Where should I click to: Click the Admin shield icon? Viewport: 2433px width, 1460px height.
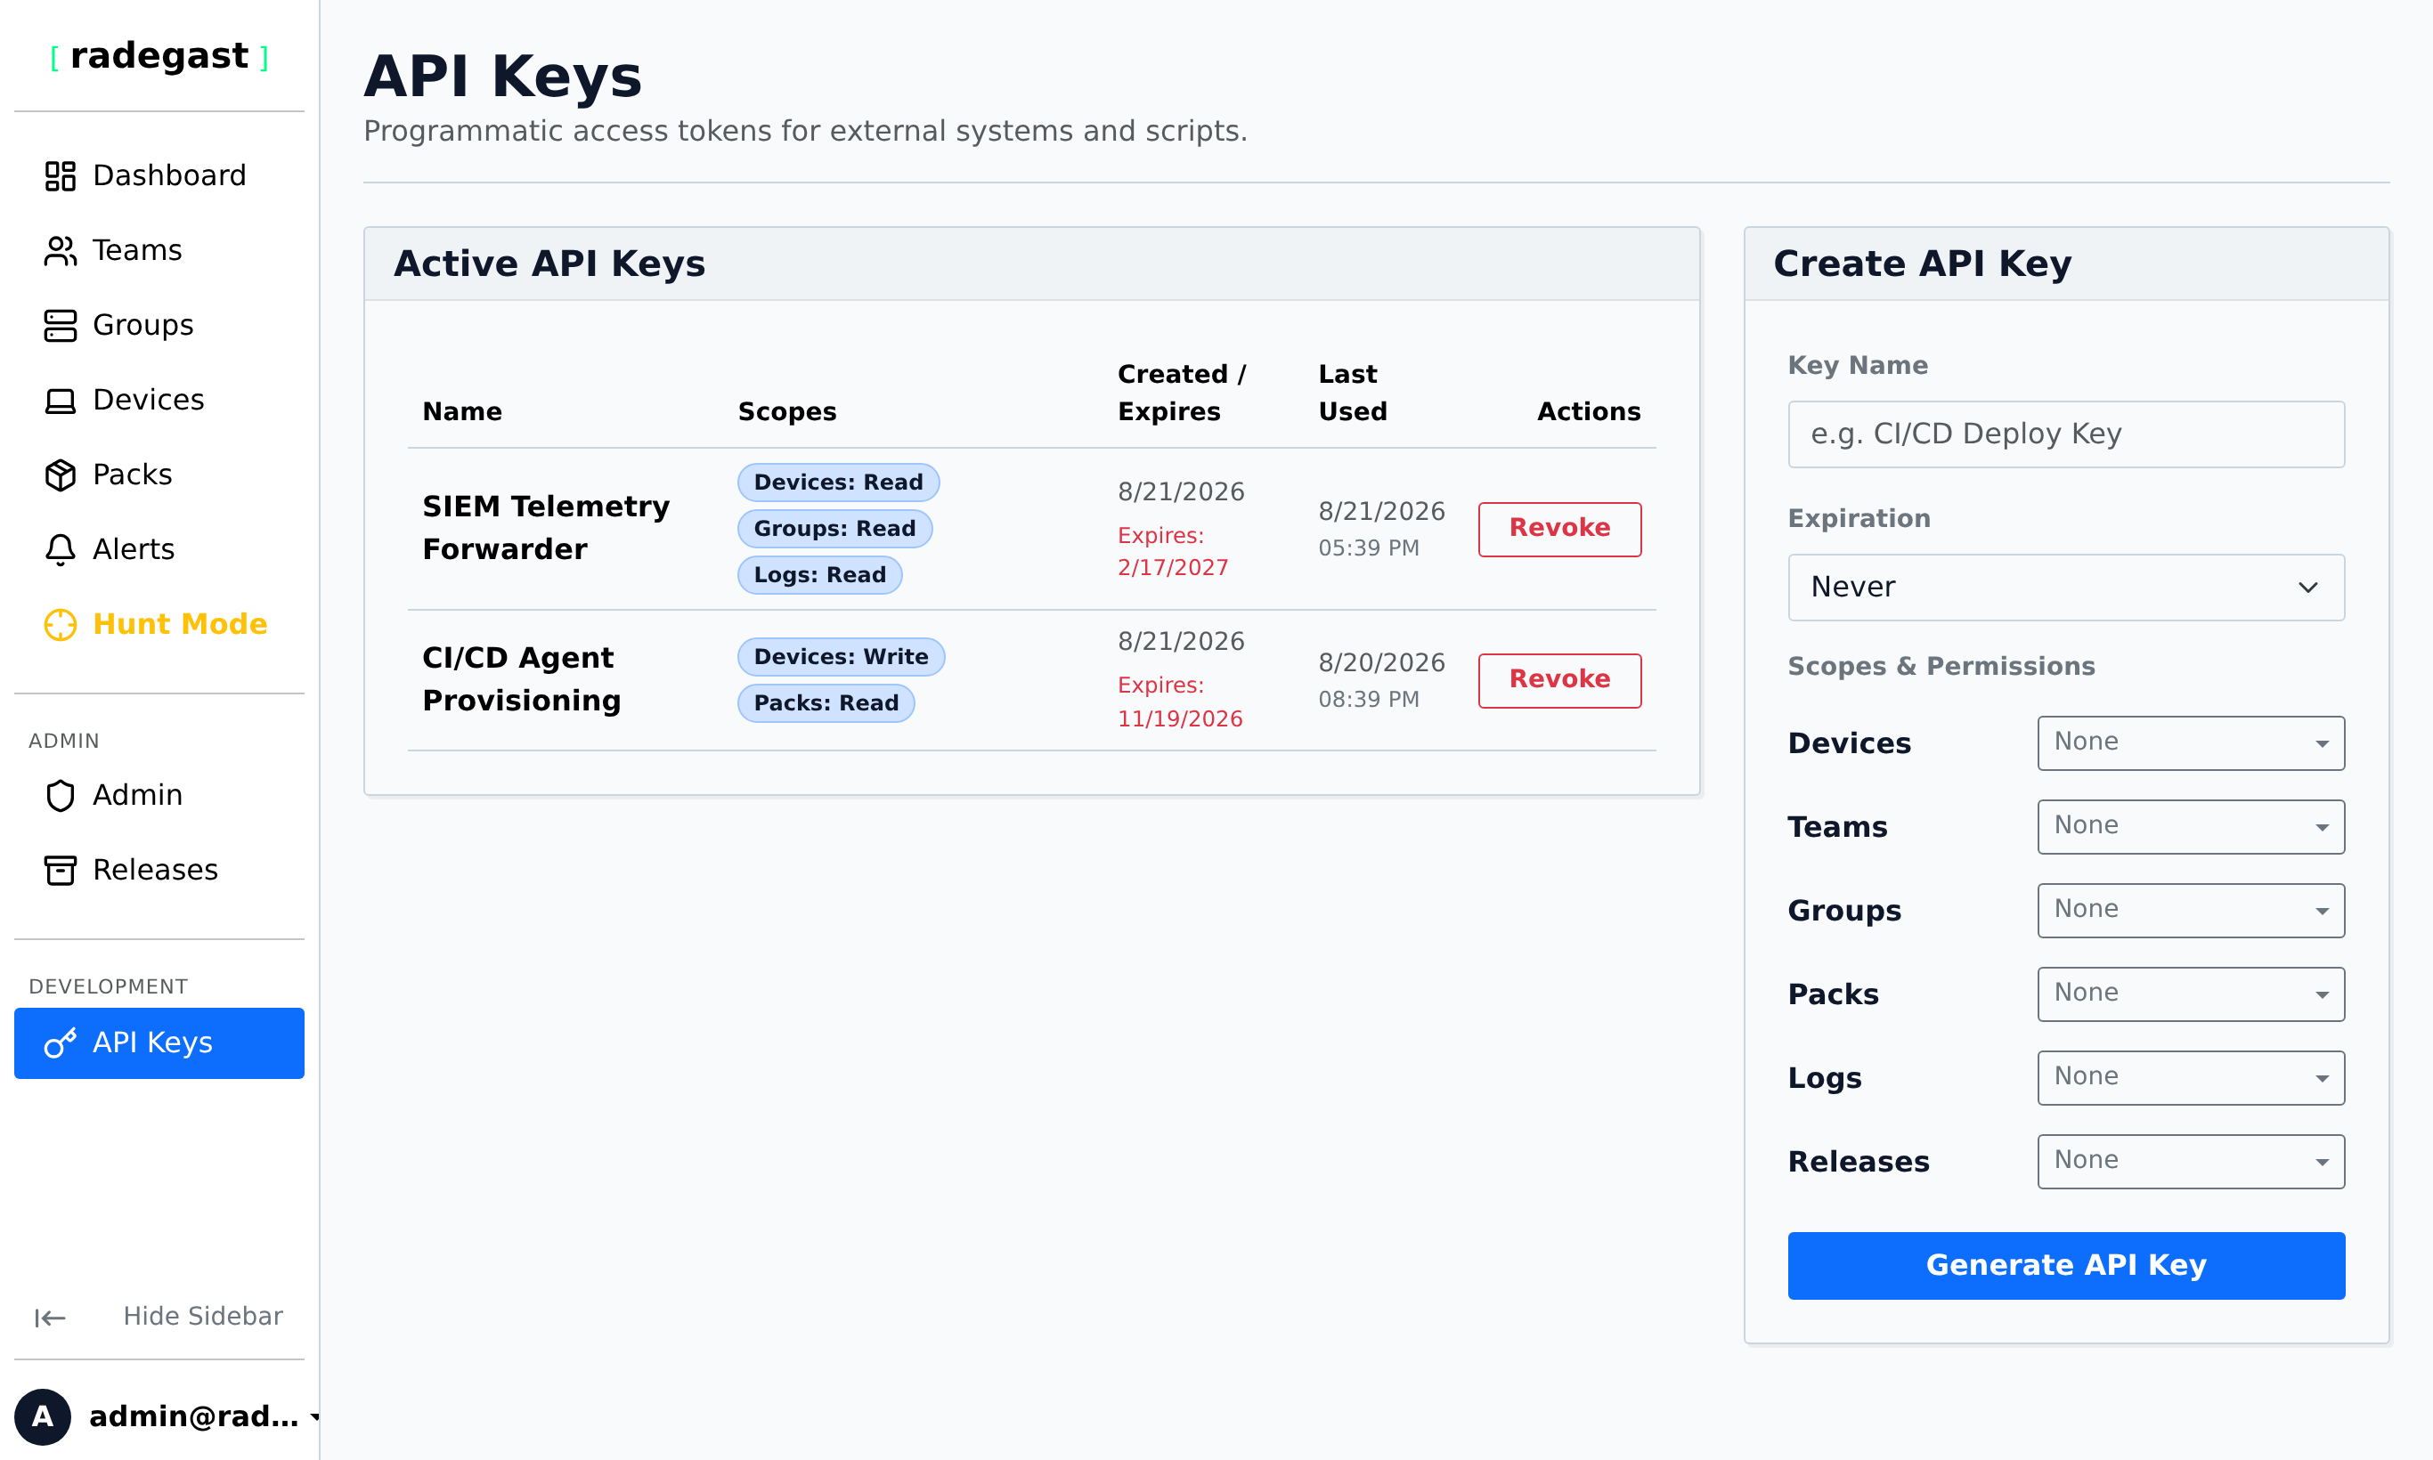coord(60,795)
